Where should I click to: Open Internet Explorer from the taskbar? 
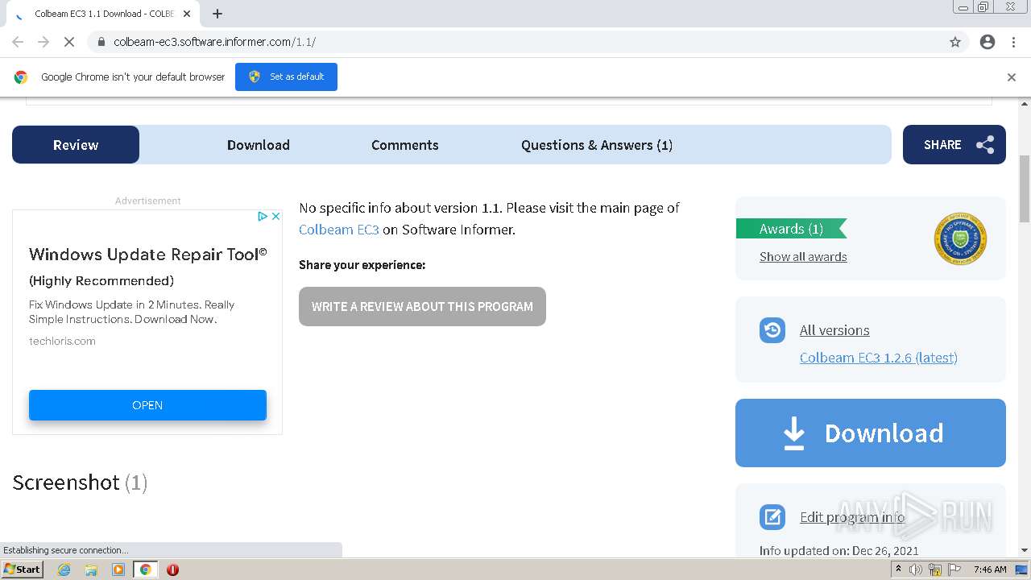pyautogui.click(x=64, y=570)
